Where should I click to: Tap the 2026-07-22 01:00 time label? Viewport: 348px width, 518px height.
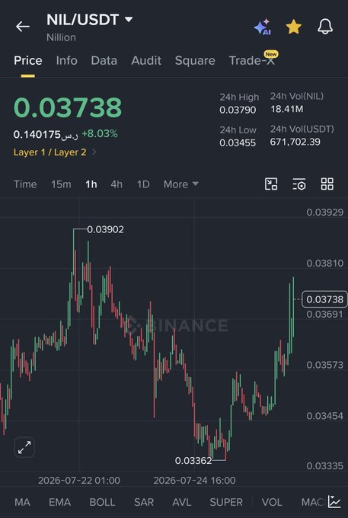tap(79, 481)
